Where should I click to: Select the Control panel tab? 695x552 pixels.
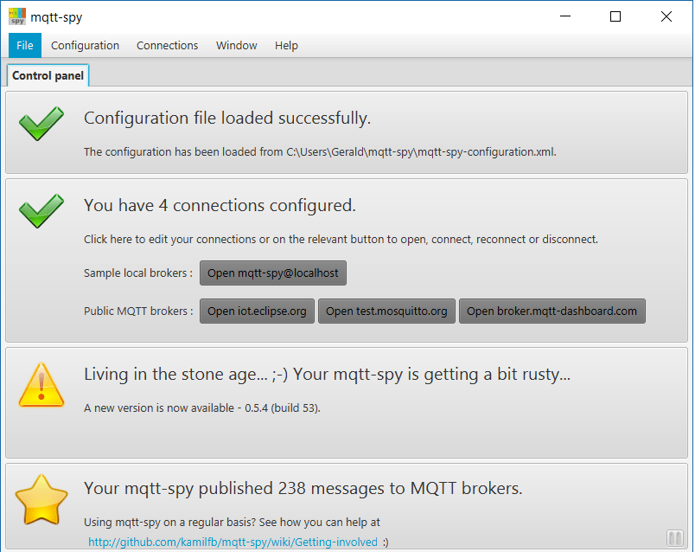point(48,75)
